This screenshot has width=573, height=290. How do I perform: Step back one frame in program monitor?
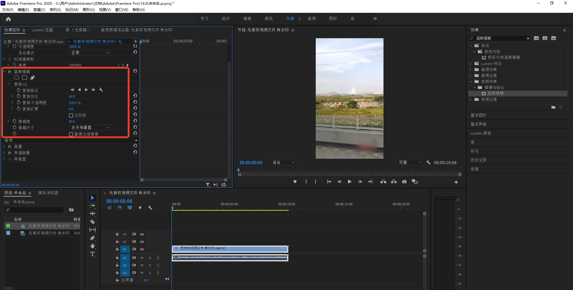[x=339, y=182]
